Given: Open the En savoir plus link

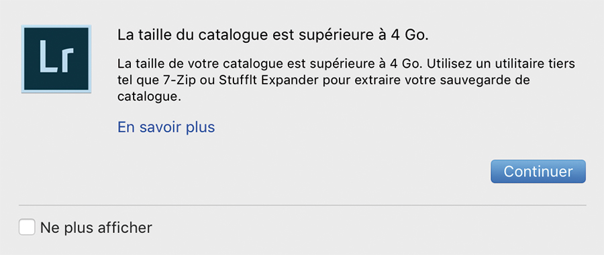Looking at the screenshot, I should point(166,127).
